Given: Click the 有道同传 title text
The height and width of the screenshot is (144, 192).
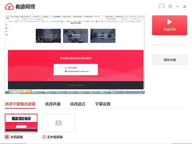Looking at the screenshot, I should [25, 7].
